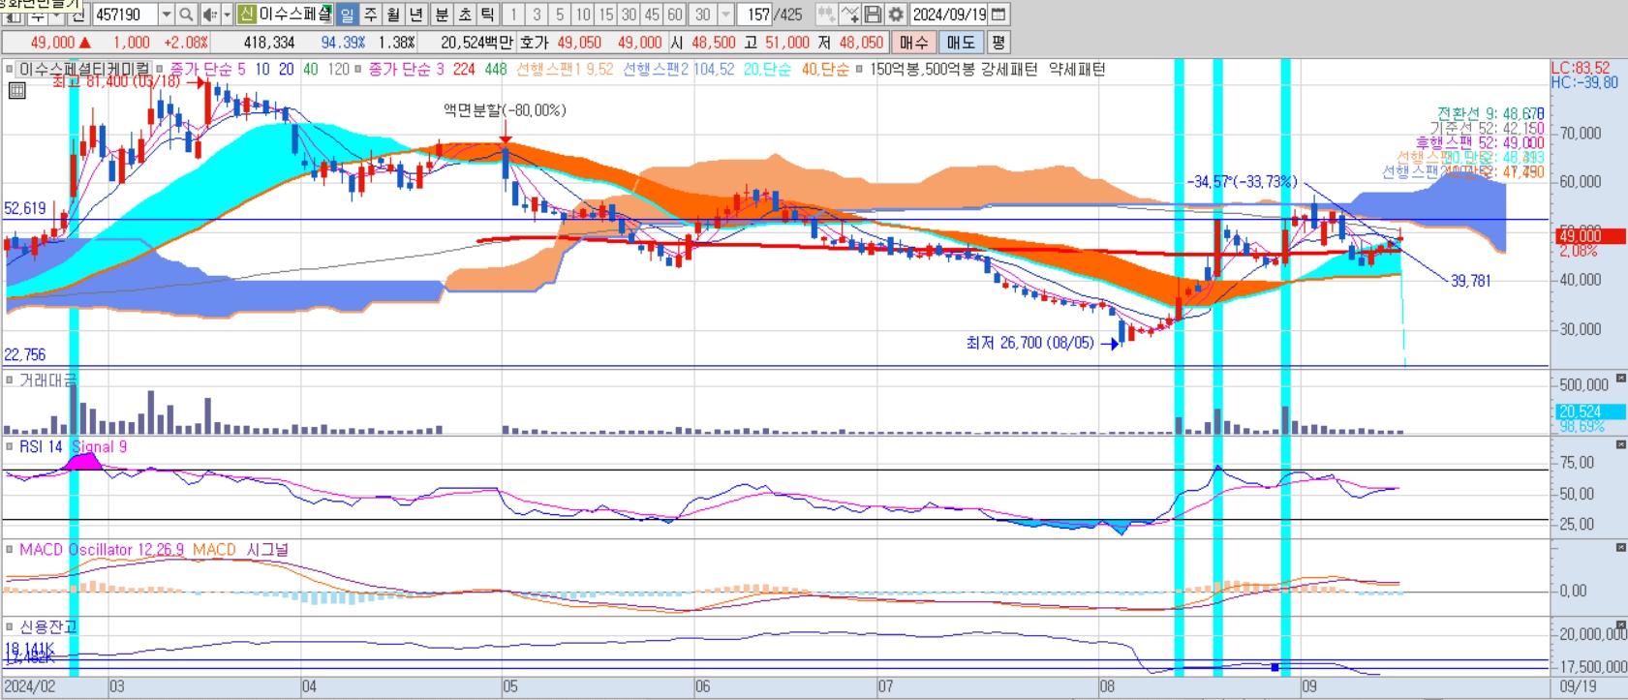Select the weekly 주 chart period
Viewport: 1628px width, 700px height.
pos(370,15)
